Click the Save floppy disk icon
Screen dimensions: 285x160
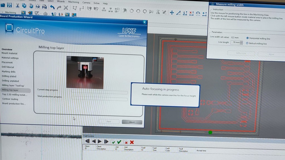coord(9,5)
